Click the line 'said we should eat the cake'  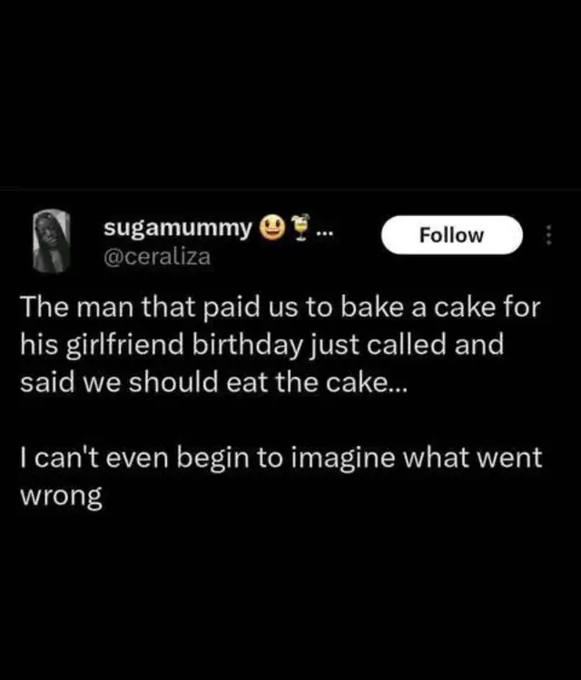pyautogui.click(x=213, y=382)
